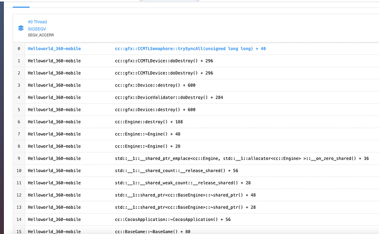
Task: Click the SEGV_ACCERR error code text
Action: (x=40, y=35)
